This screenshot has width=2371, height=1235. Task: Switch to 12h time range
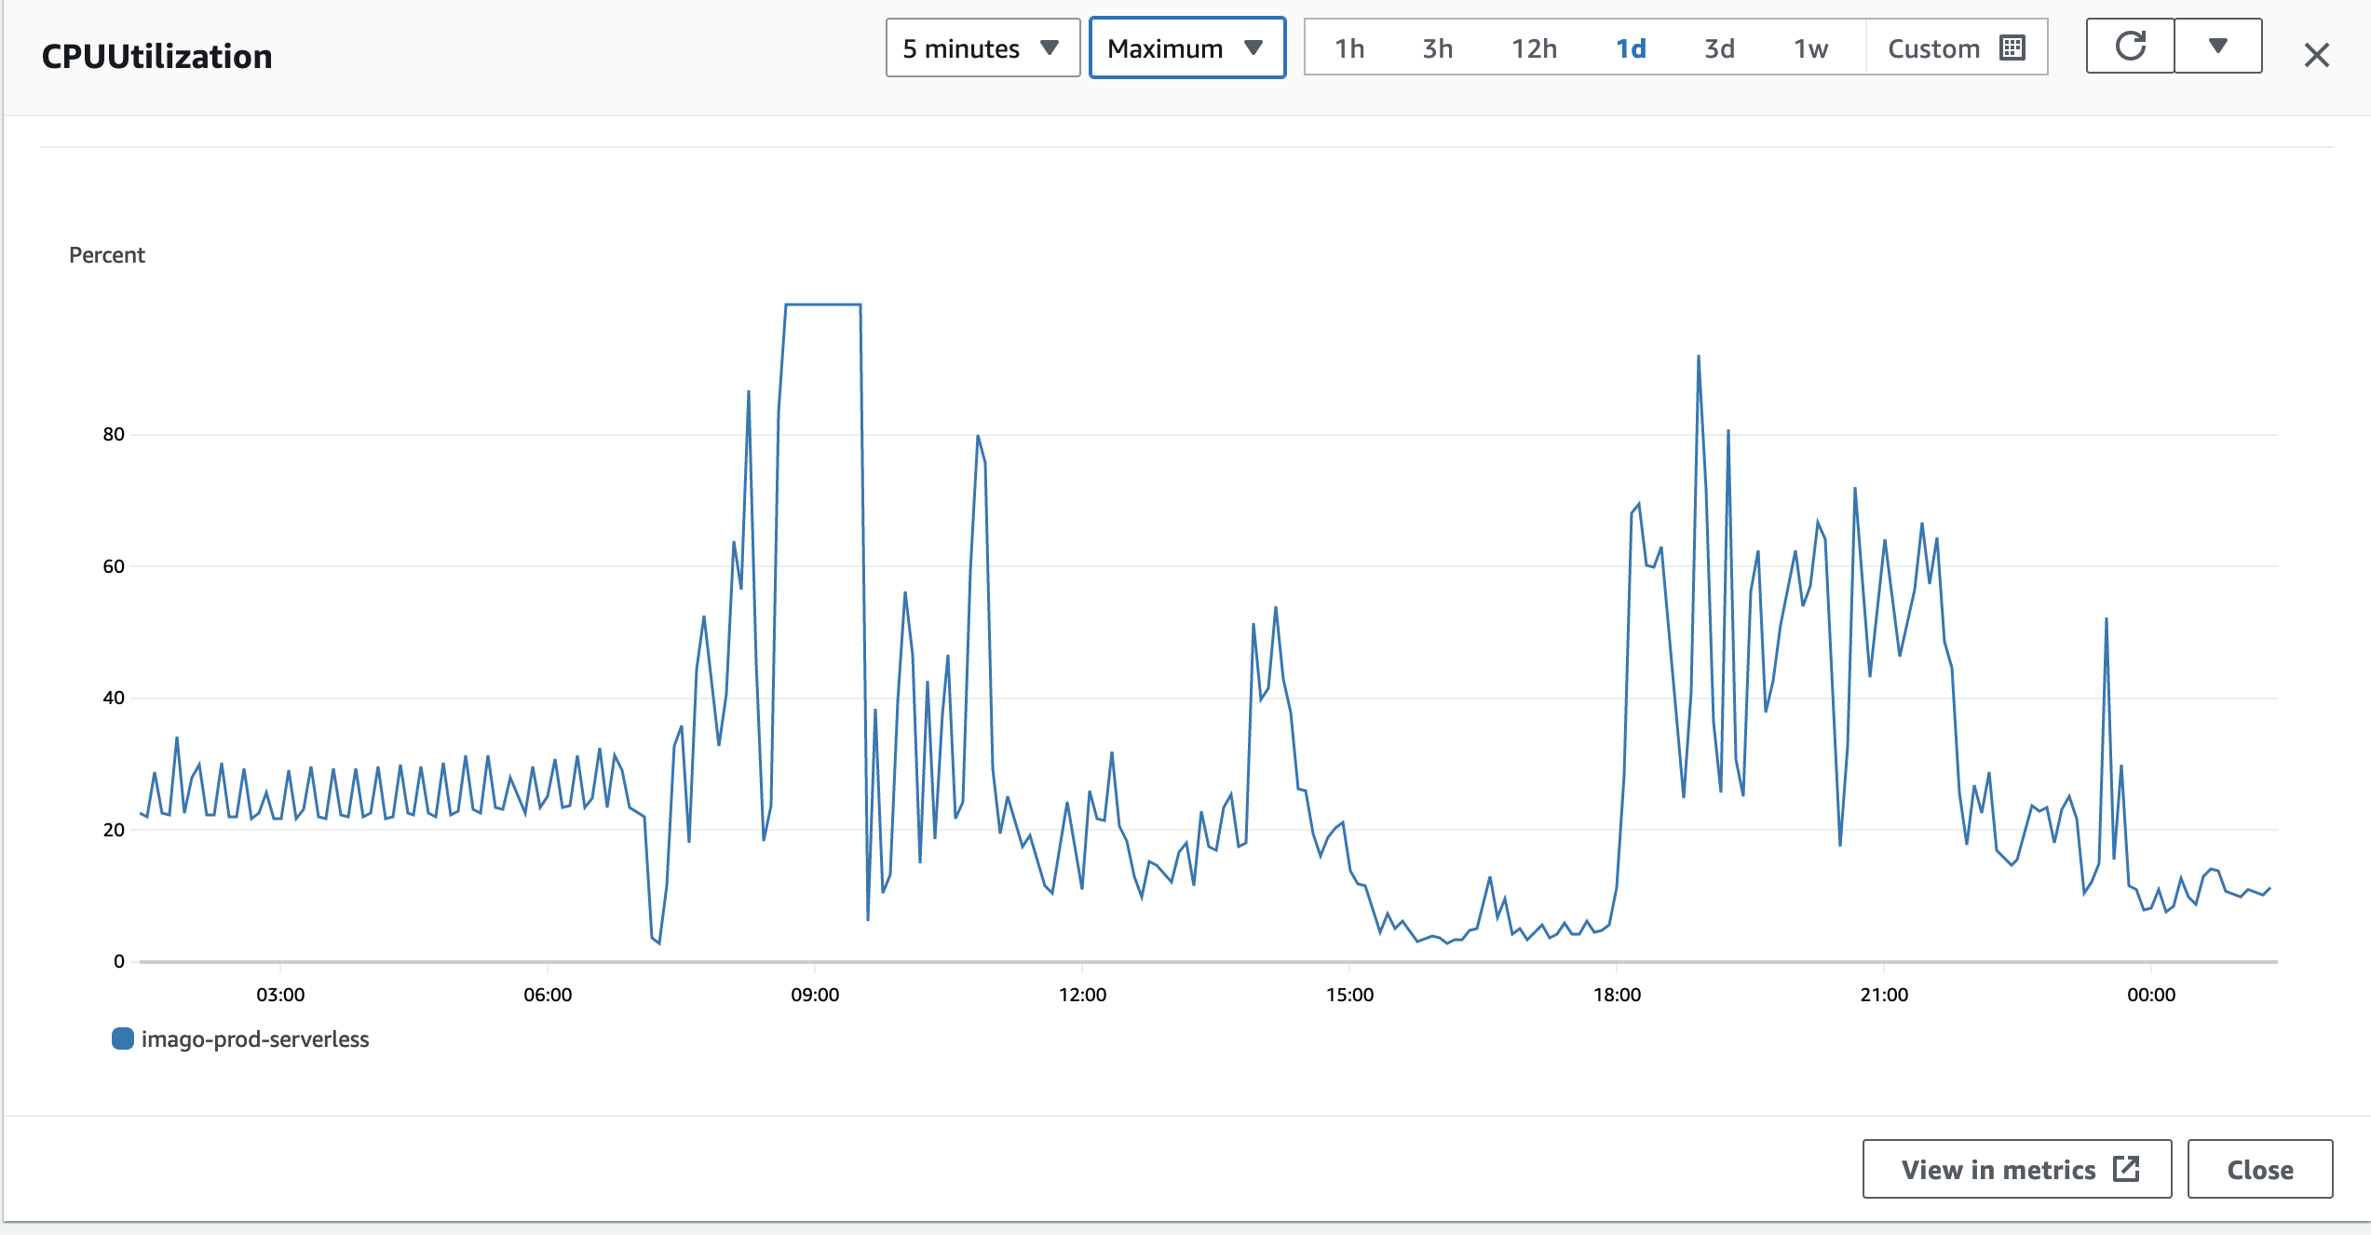[x=1534, y=48]
